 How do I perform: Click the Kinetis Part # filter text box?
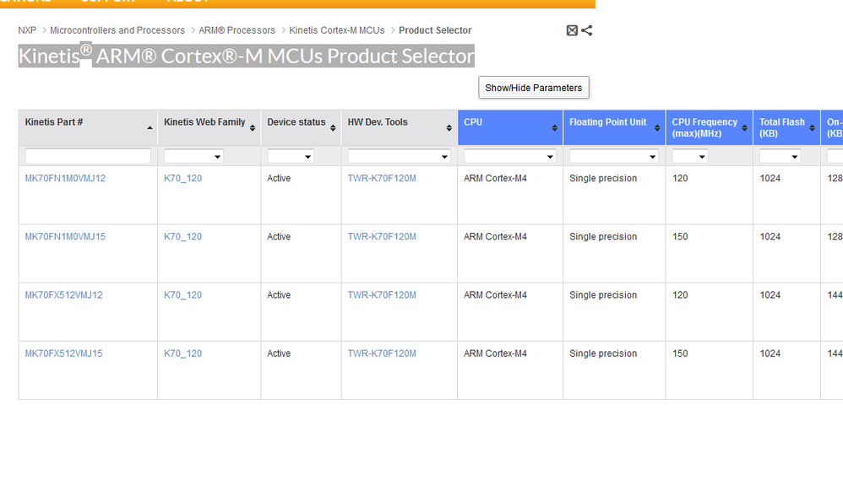pyautogui.click(x=88, y=156)
